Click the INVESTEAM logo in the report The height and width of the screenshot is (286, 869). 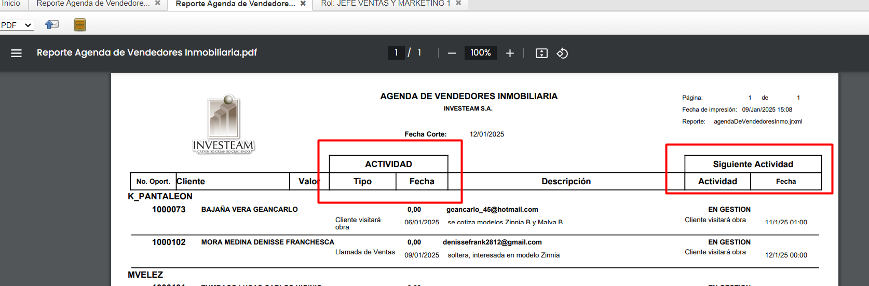pos(224,124)
